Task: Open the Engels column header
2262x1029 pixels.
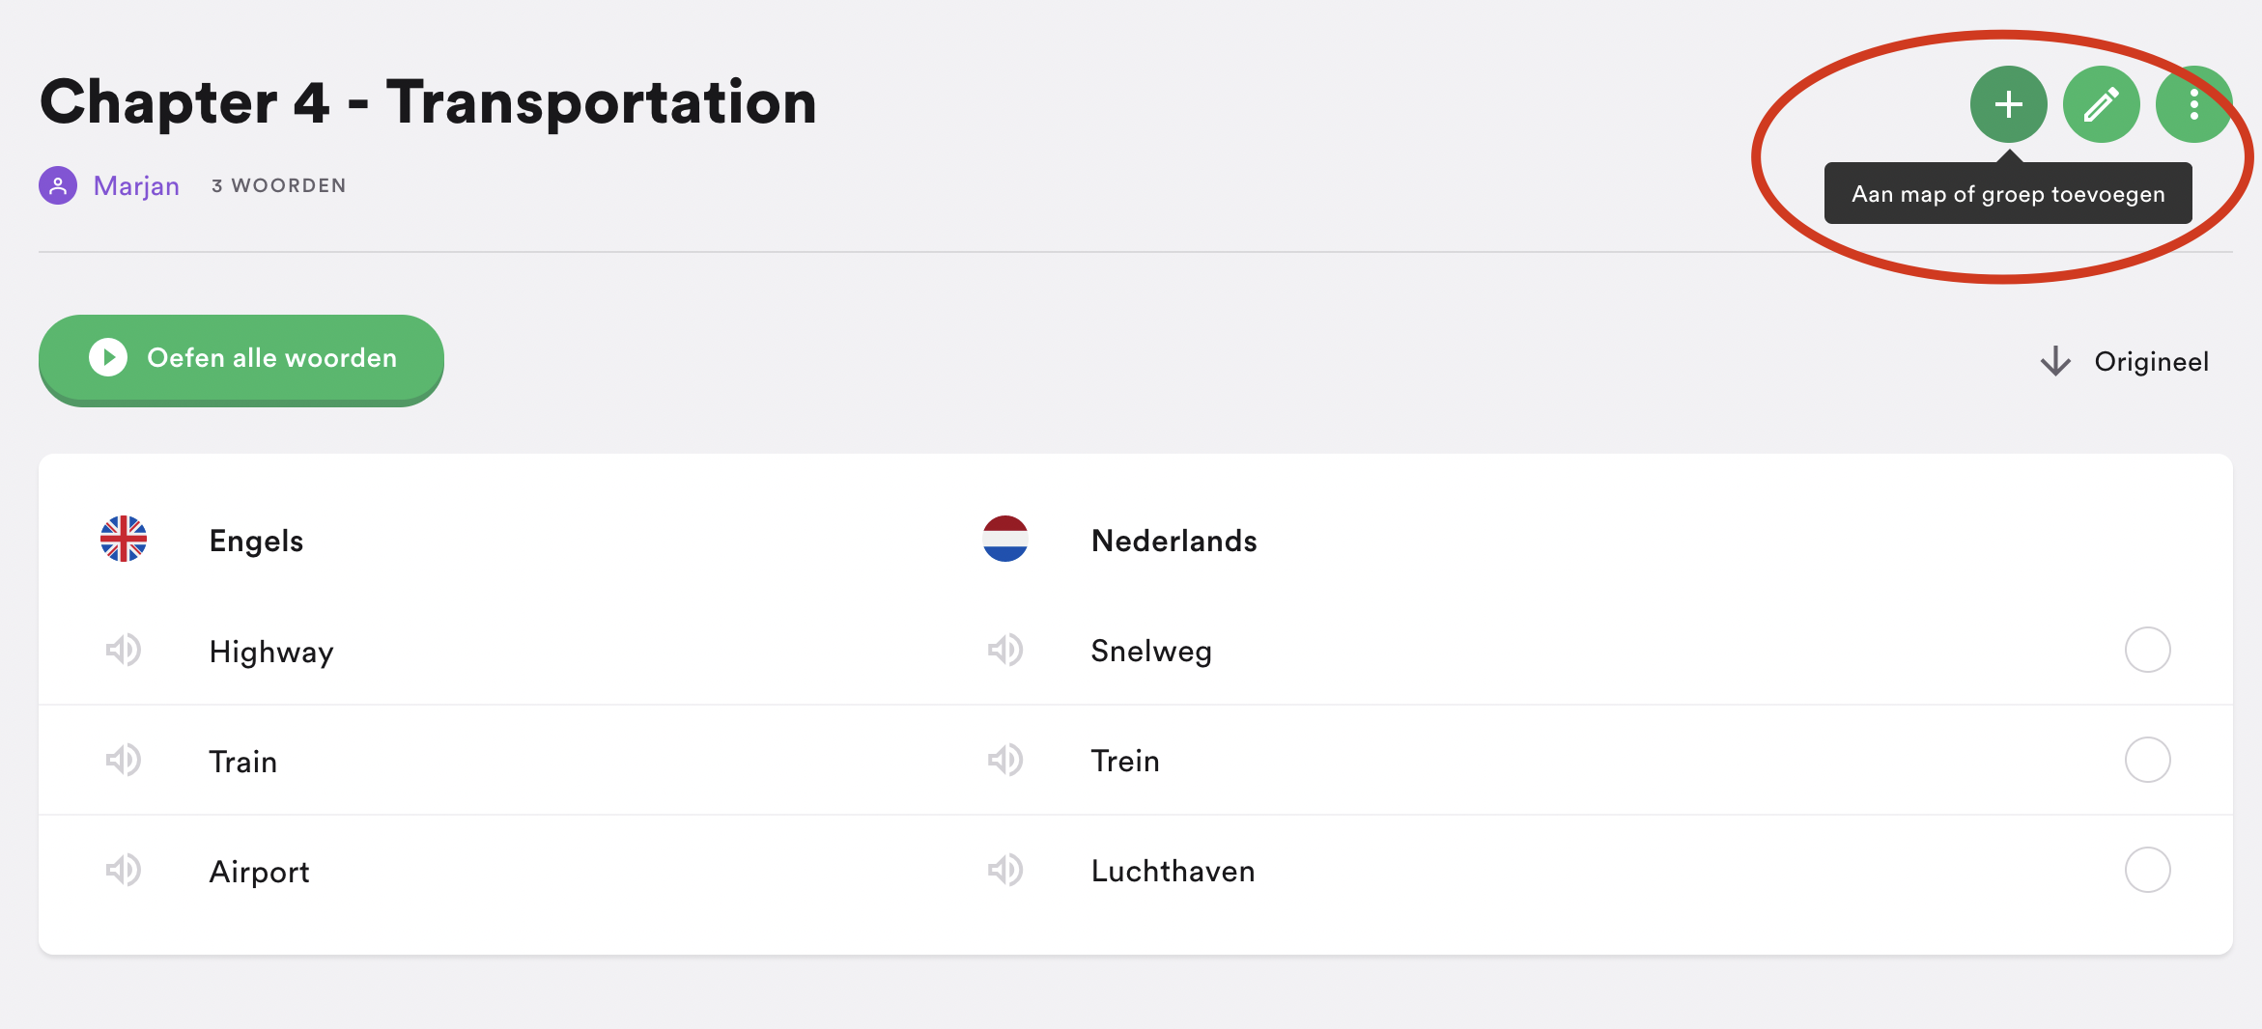Action: pyautogui.click(x=255, y=541)
